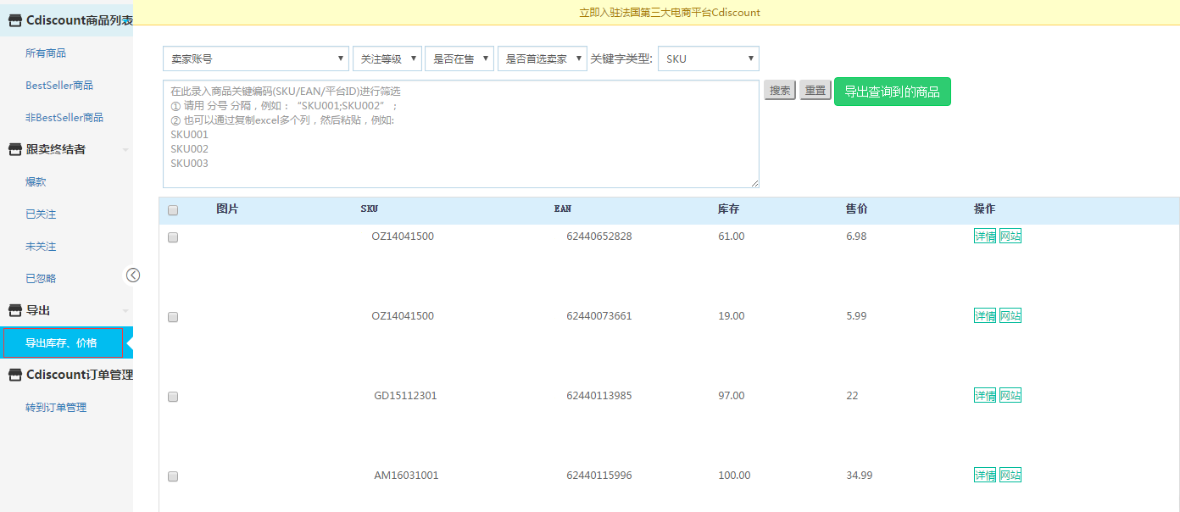Click the 跟卖终结者 store icon
Screen dimensions: 1180x512
pyautogui.click(x=15, y=149)
